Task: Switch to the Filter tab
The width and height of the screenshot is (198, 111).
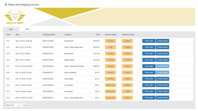Action: (27, 29)
